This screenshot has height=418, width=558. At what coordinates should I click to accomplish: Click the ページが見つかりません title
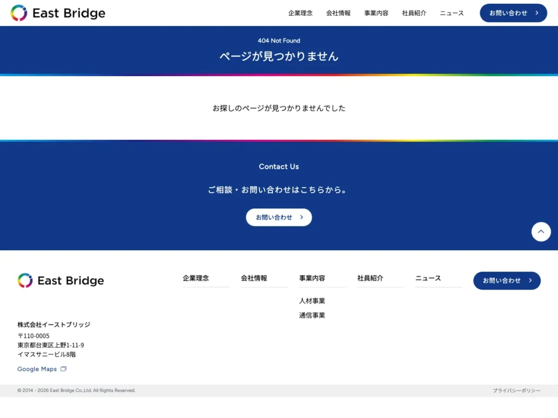tap(279, 56)
